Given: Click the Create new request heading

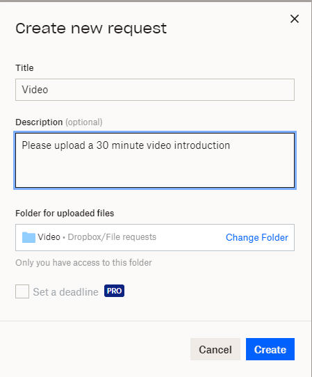Looking at the screenshot, I should coord(91,29).
